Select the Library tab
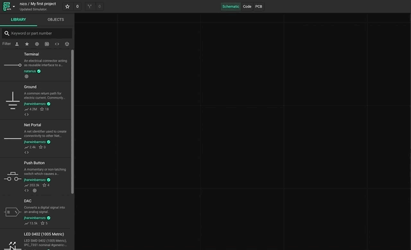Image resolution: width=411 pixels, height=250 pixels. 19,20
